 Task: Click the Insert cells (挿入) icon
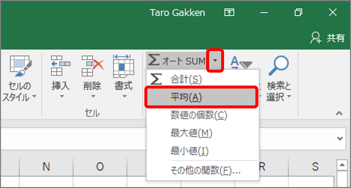pyautogui.click(x=60, y=66)
